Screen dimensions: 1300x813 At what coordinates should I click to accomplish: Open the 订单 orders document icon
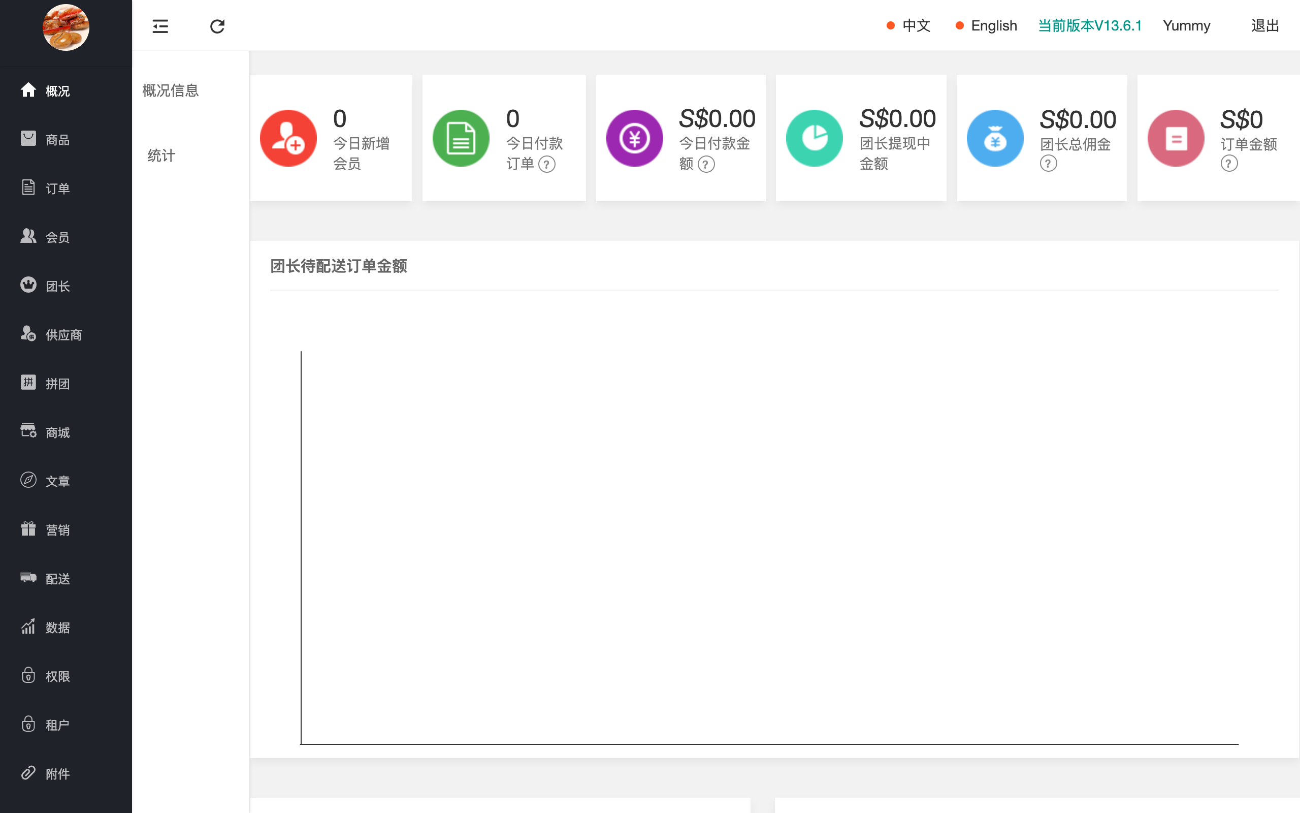pyautogui.click(x=28, y=187)
